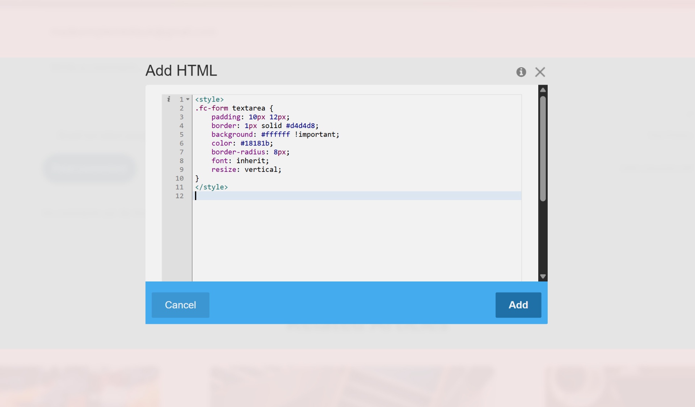Image resolution: width=695 pixels, height=407 pixels.
Task: Close the Add HTML dialog
Action: (540, 72)
